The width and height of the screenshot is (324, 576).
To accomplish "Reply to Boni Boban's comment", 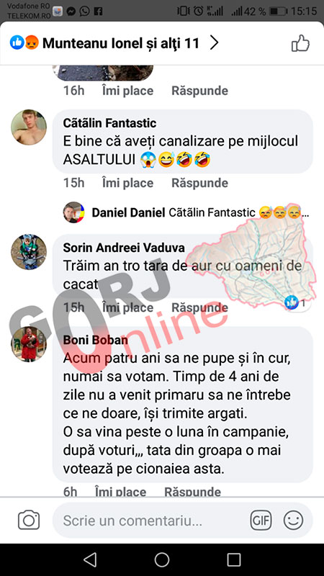I will tap(192, 492).
